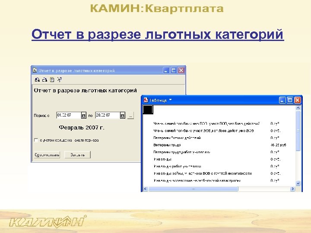Maximize the Таблица window
This screenshot has height=233, width=311.
click(x=290, y=100)
